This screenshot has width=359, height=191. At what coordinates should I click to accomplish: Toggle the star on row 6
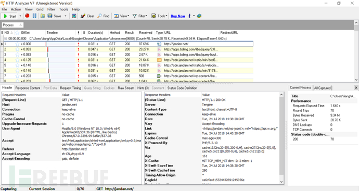tap(17, 71)
